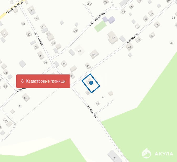This screenshot has height=162, width=177.
Task: Select building 31 near Сиреневый пер.
Action: (79, 50)
